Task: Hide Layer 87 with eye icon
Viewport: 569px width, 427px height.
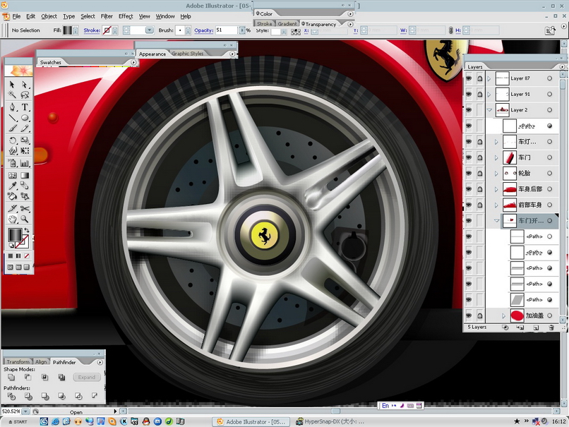Action: (469, 78)
